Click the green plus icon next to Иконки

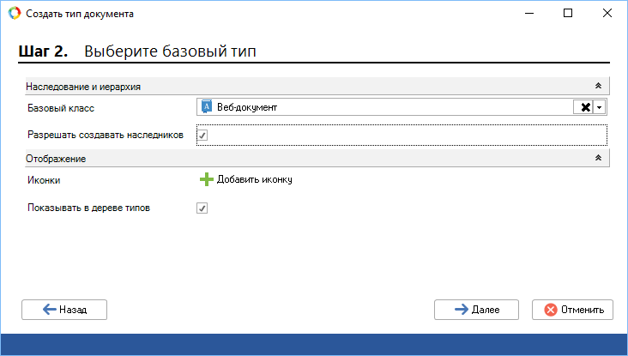tap(206, 179)
